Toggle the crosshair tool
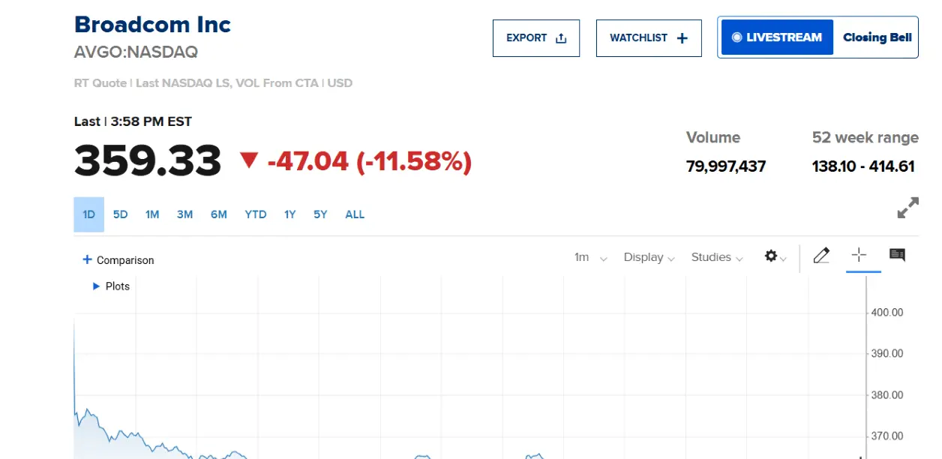942x459 pixels. [859, 256]
